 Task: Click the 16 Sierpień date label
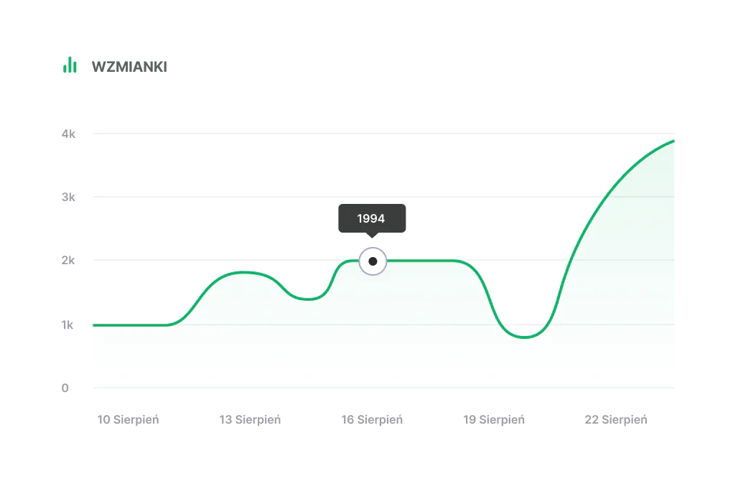pos(372,419)
